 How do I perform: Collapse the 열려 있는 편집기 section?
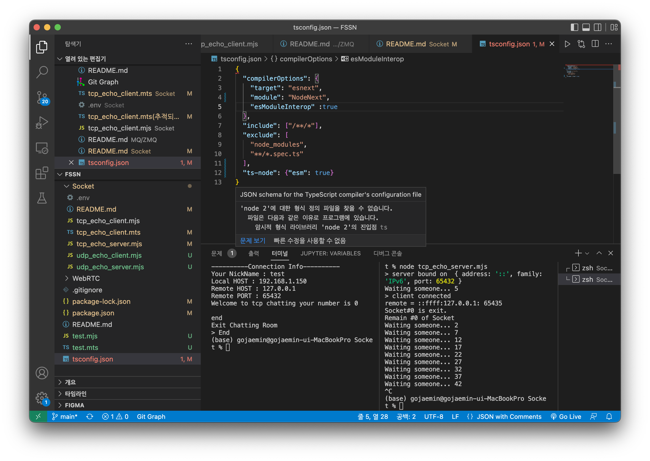click(128, 59)
